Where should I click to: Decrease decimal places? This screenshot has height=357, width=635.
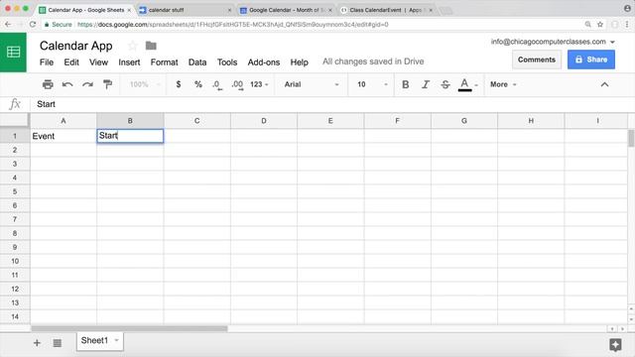click(217, 84)
